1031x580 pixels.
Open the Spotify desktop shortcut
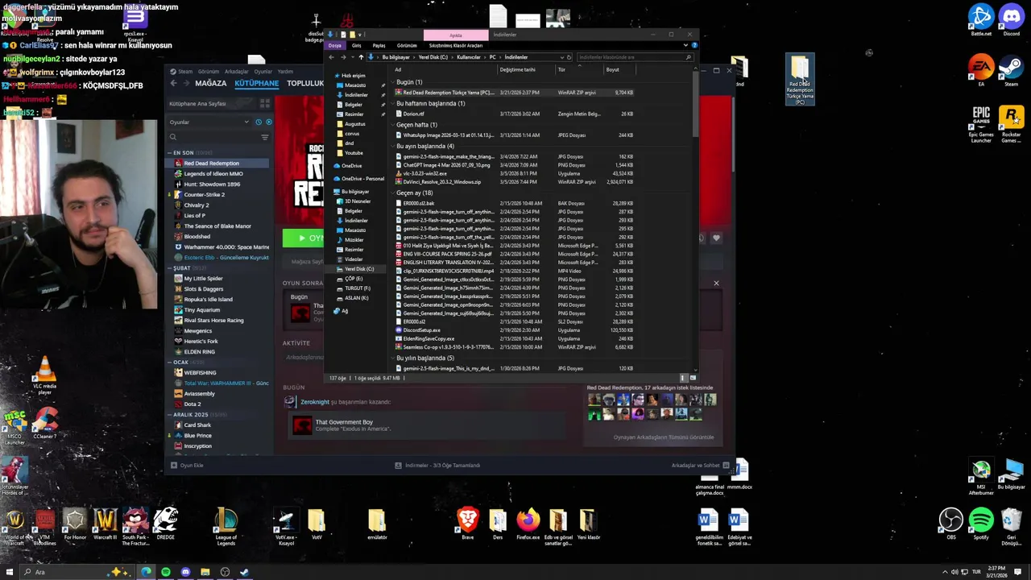(981, 523)
